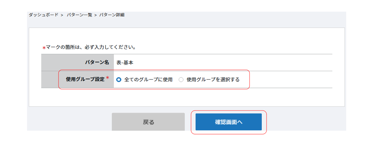Click the required-field instruction text
Screen dimensions: 372x148
click(x=91, y=48)
